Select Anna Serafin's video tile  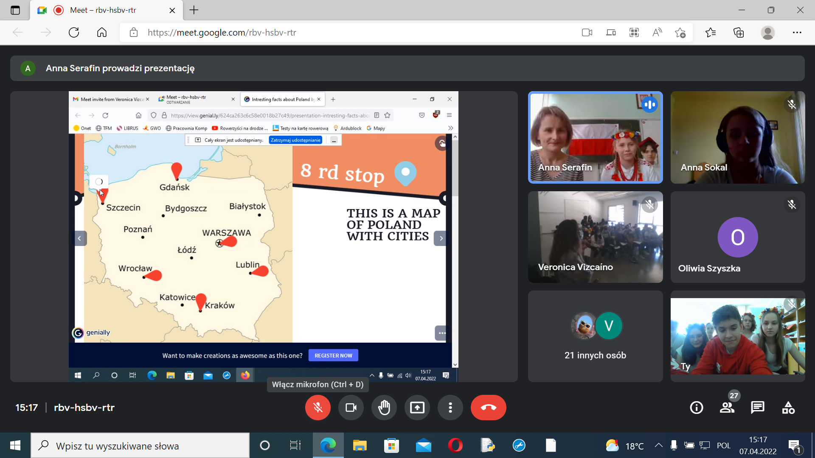click(595, 137)
